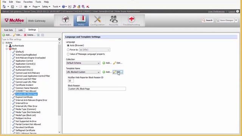Viewport: 242px width, 136px height.
Task: Open the View menu
Action: (18, 2)
